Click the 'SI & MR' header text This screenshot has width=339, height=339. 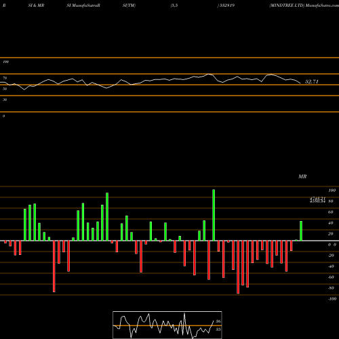coord(36,5)
